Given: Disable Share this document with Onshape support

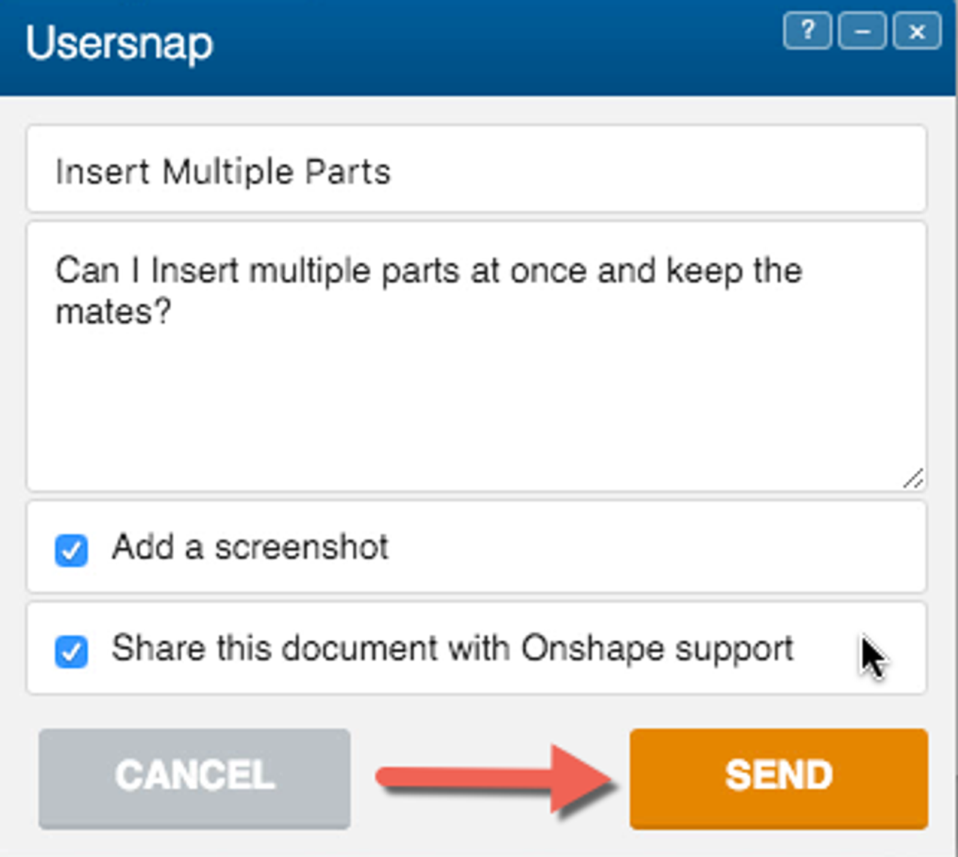Looking at the screenshot, I should [x=71, y=651].
